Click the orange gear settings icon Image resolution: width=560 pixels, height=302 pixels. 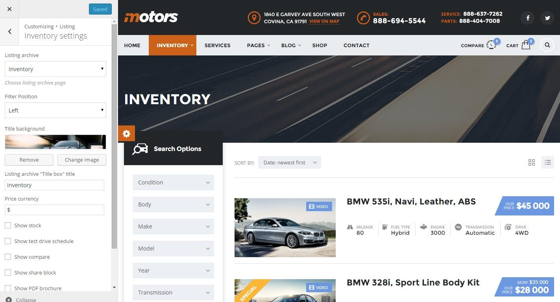pyautogui.click(x=126, y=134)
